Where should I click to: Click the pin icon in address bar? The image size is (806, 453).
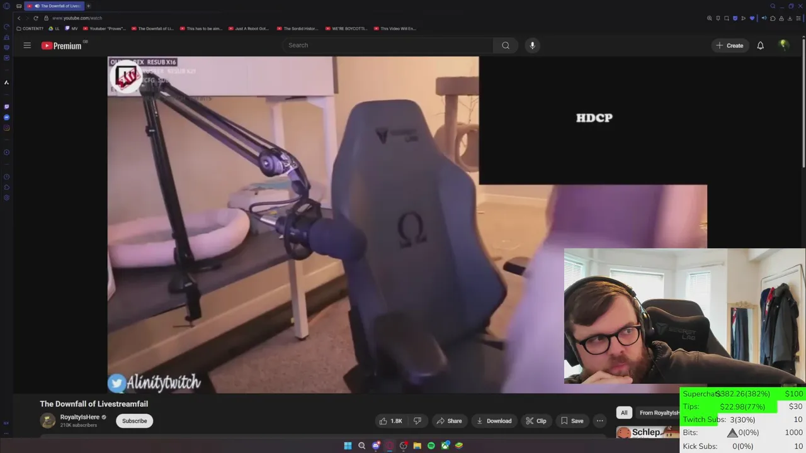pos(718,18)
